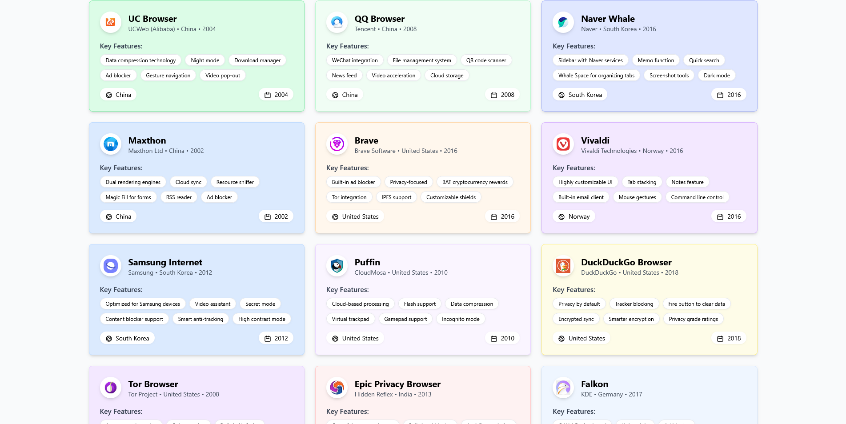
Task: Select the South Korea badge on Samsung Internet
Action: click(x=127, y=338)
